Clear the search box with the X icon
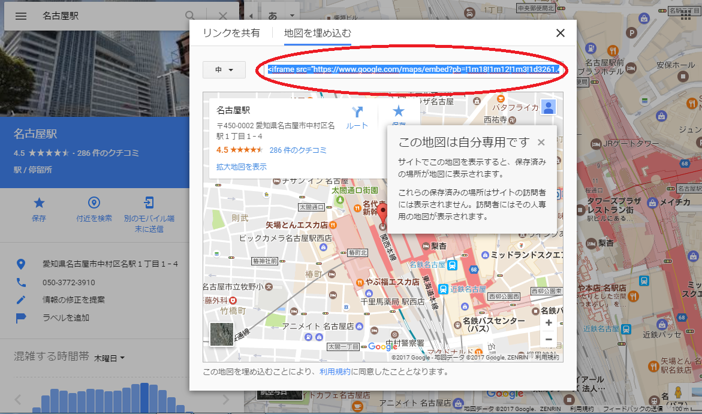The height and width of the screenshot is (414, 702). click(x=222, y=16)
